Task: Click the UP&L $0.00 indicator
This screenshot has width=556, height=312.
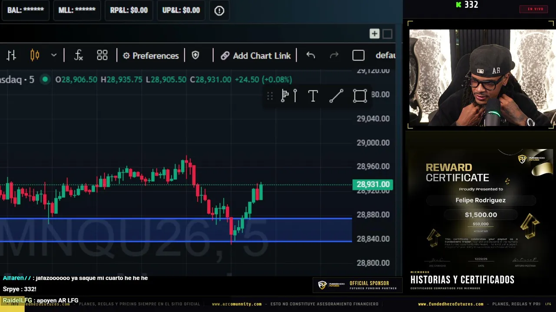Action: [x=181, y=10]
